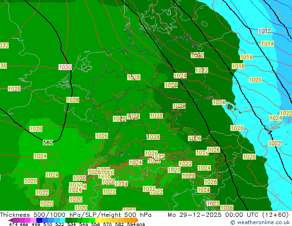Click the forecast date "Mo 29-12-2025 00:00 UTC"
Screen dimensions: 292x226
(214, 215)
